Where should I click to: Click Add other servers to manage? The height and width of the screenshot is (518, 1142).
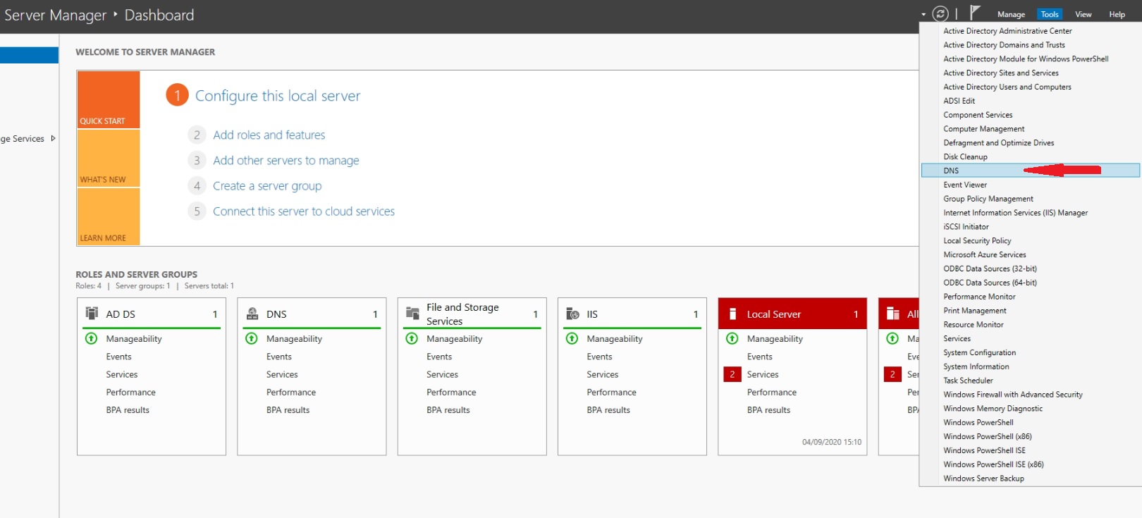[x=286, y=161]
